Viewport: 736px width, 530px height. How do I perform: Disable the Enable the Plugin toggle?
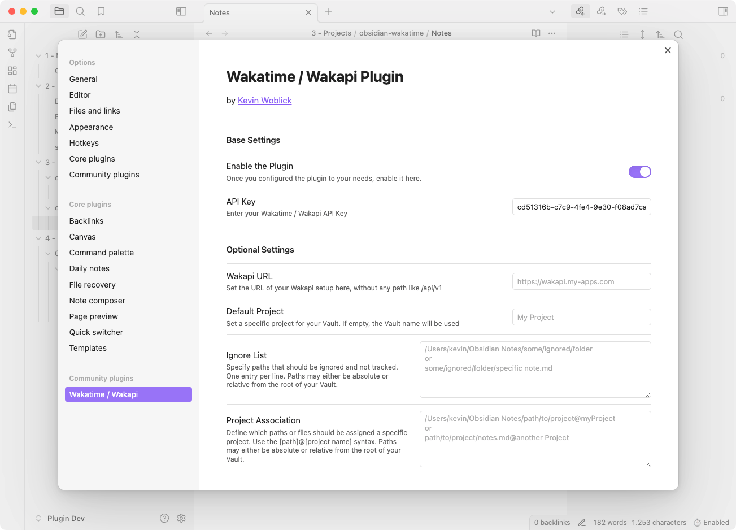pos(639,171)
